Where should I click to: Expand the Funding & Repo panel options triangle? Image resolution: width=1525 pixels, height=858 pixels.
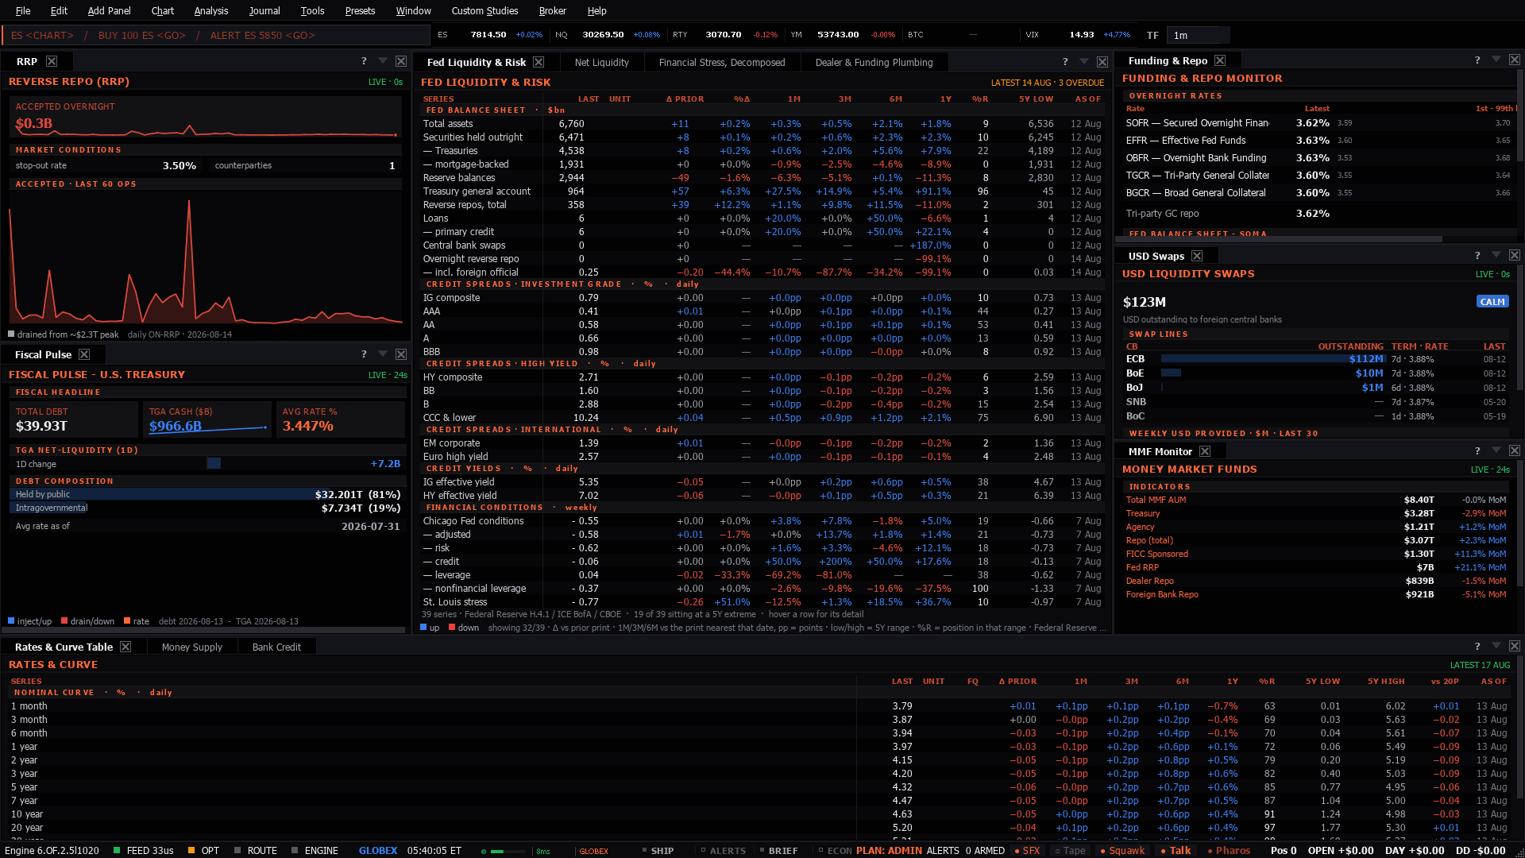click(1496, 60)
